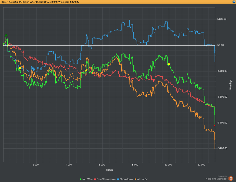Image resolution: width=236 pixels, height=182 pixels.
Task: Toggle the All-In EV legend entry
Action: tap(141, 179)
